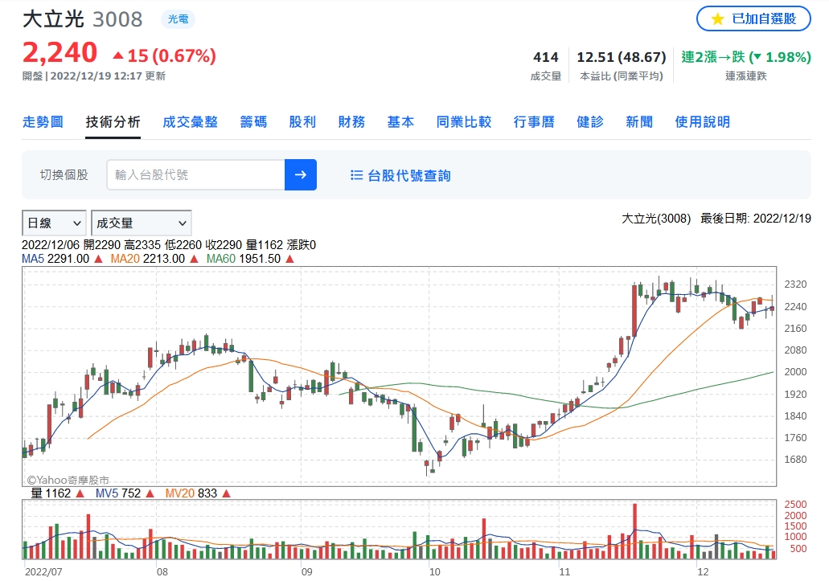Click the 12 month label on the time axis
This screenshot has height=581, width=829.
coord(703,572)
